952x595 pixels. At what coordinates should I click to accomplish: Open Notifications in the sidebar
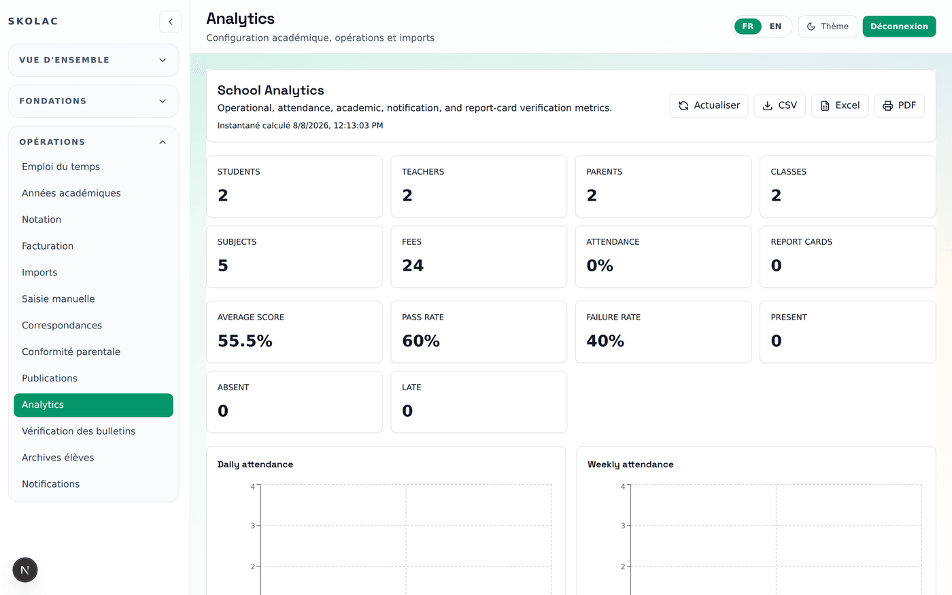(x=93, y=484)
